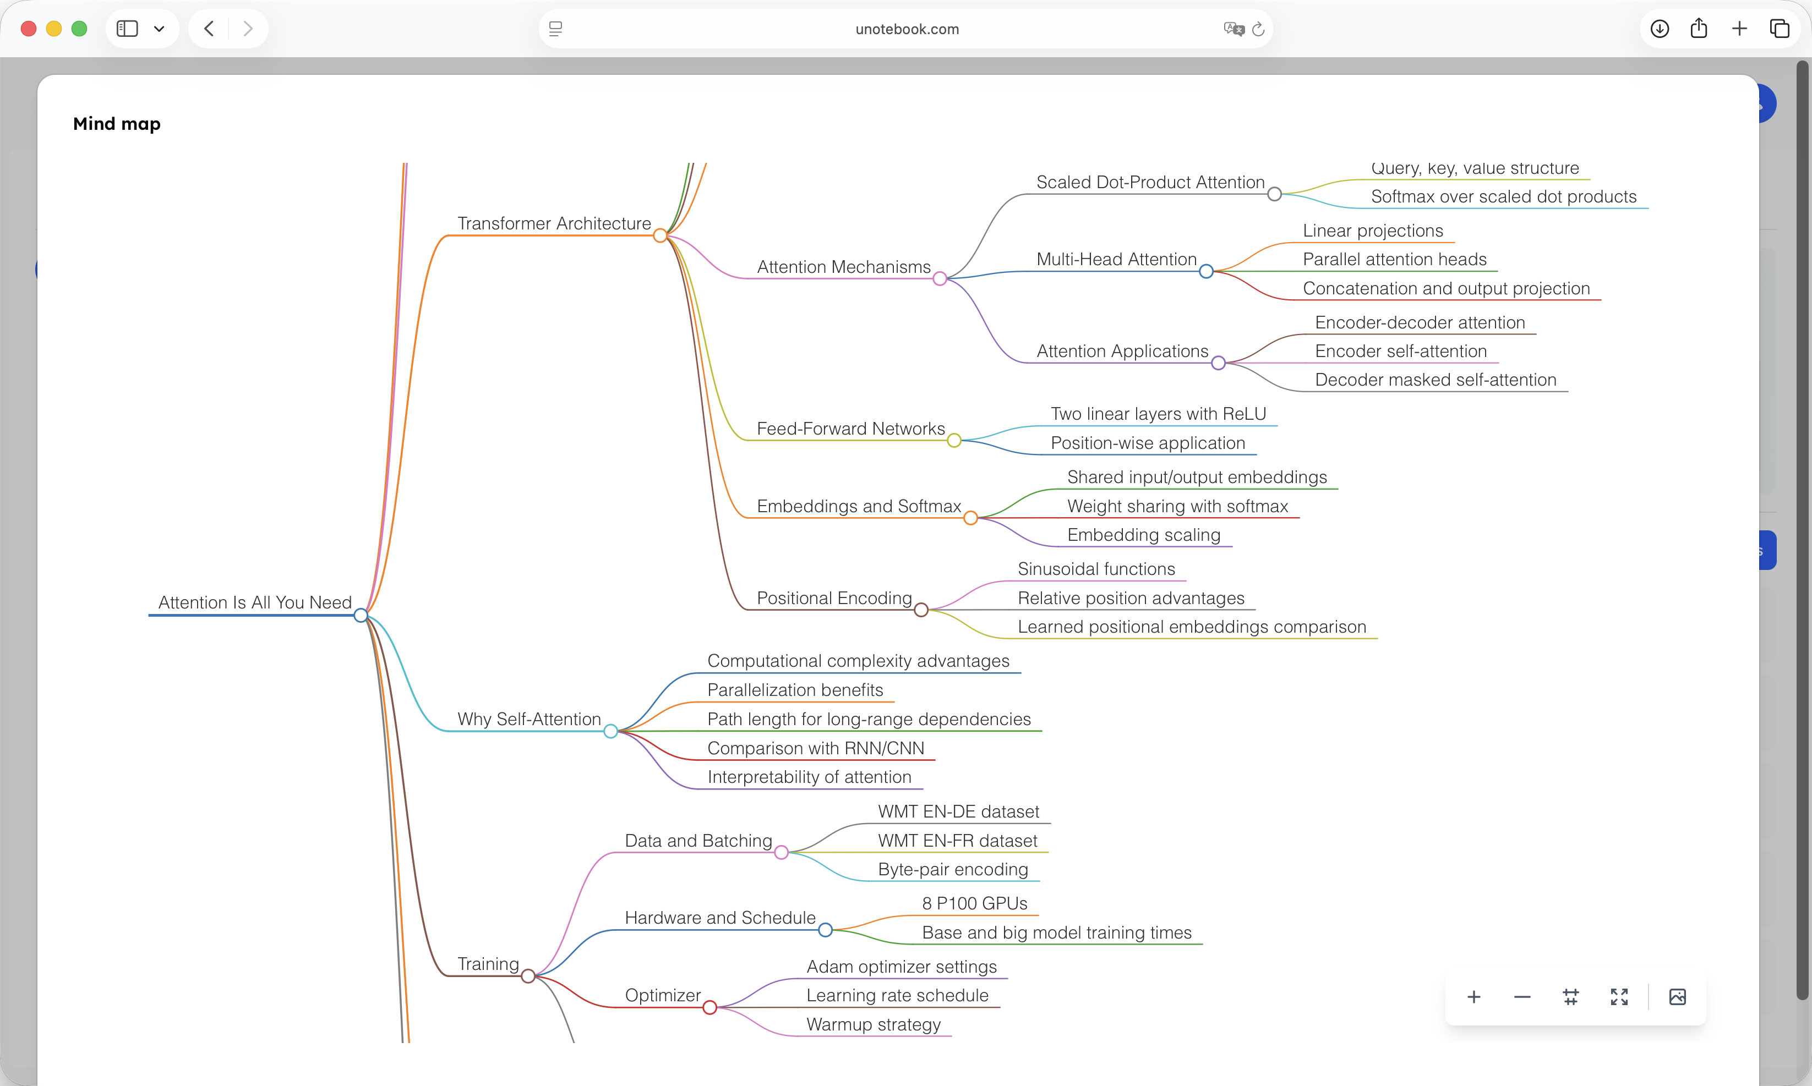Image resolution: width=1812 pixels, height=1086 pixels.
Task: Enter fullscreen view of the mind map
Action: pyautogui.click(x=1619, y=997)
